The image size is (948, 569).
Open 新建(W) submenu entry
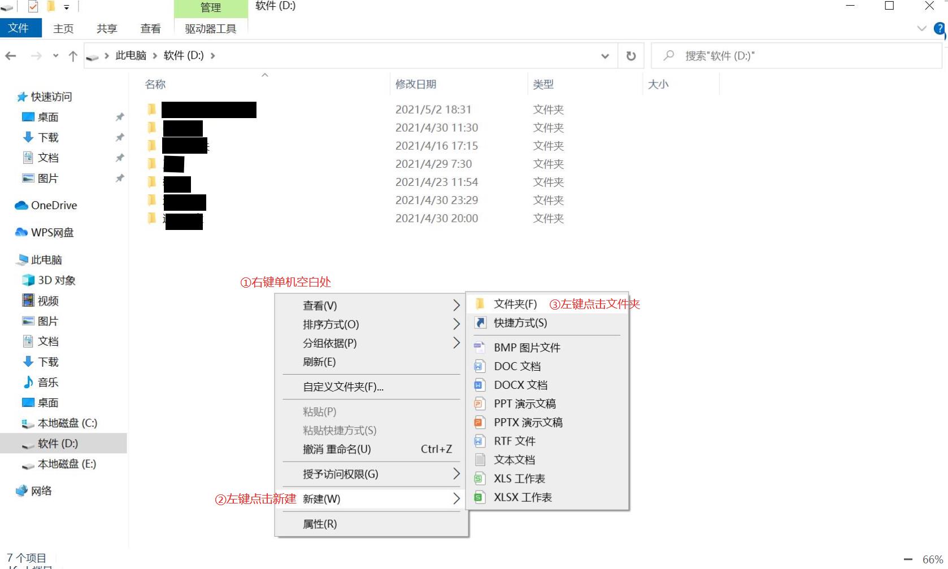371,499
